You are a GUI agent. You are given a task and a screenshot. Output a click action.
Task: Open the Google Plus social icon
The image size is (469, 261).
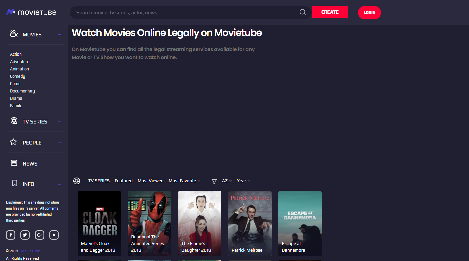[x=40, y=235]
